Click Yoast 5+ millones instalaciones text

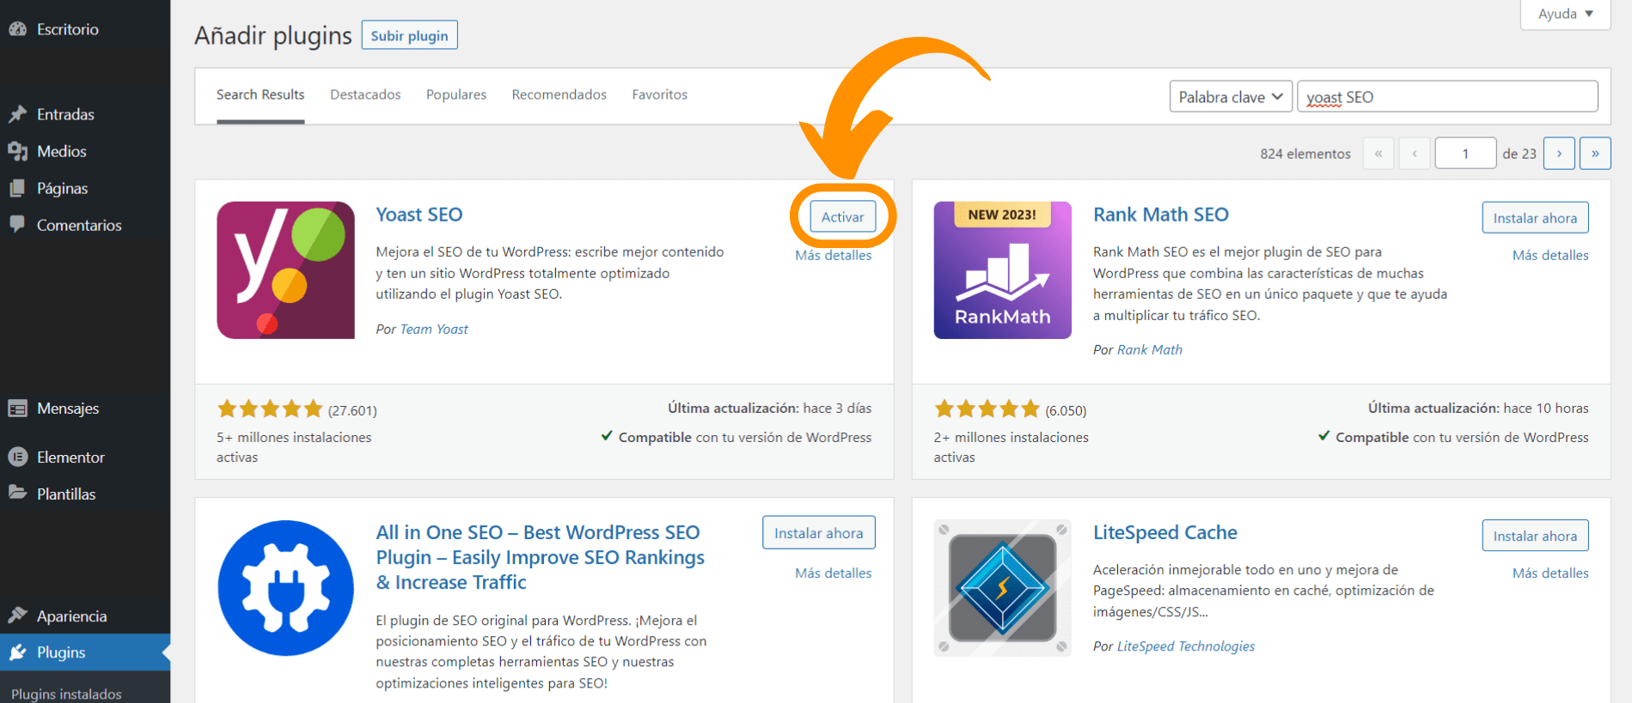[294, 447]
